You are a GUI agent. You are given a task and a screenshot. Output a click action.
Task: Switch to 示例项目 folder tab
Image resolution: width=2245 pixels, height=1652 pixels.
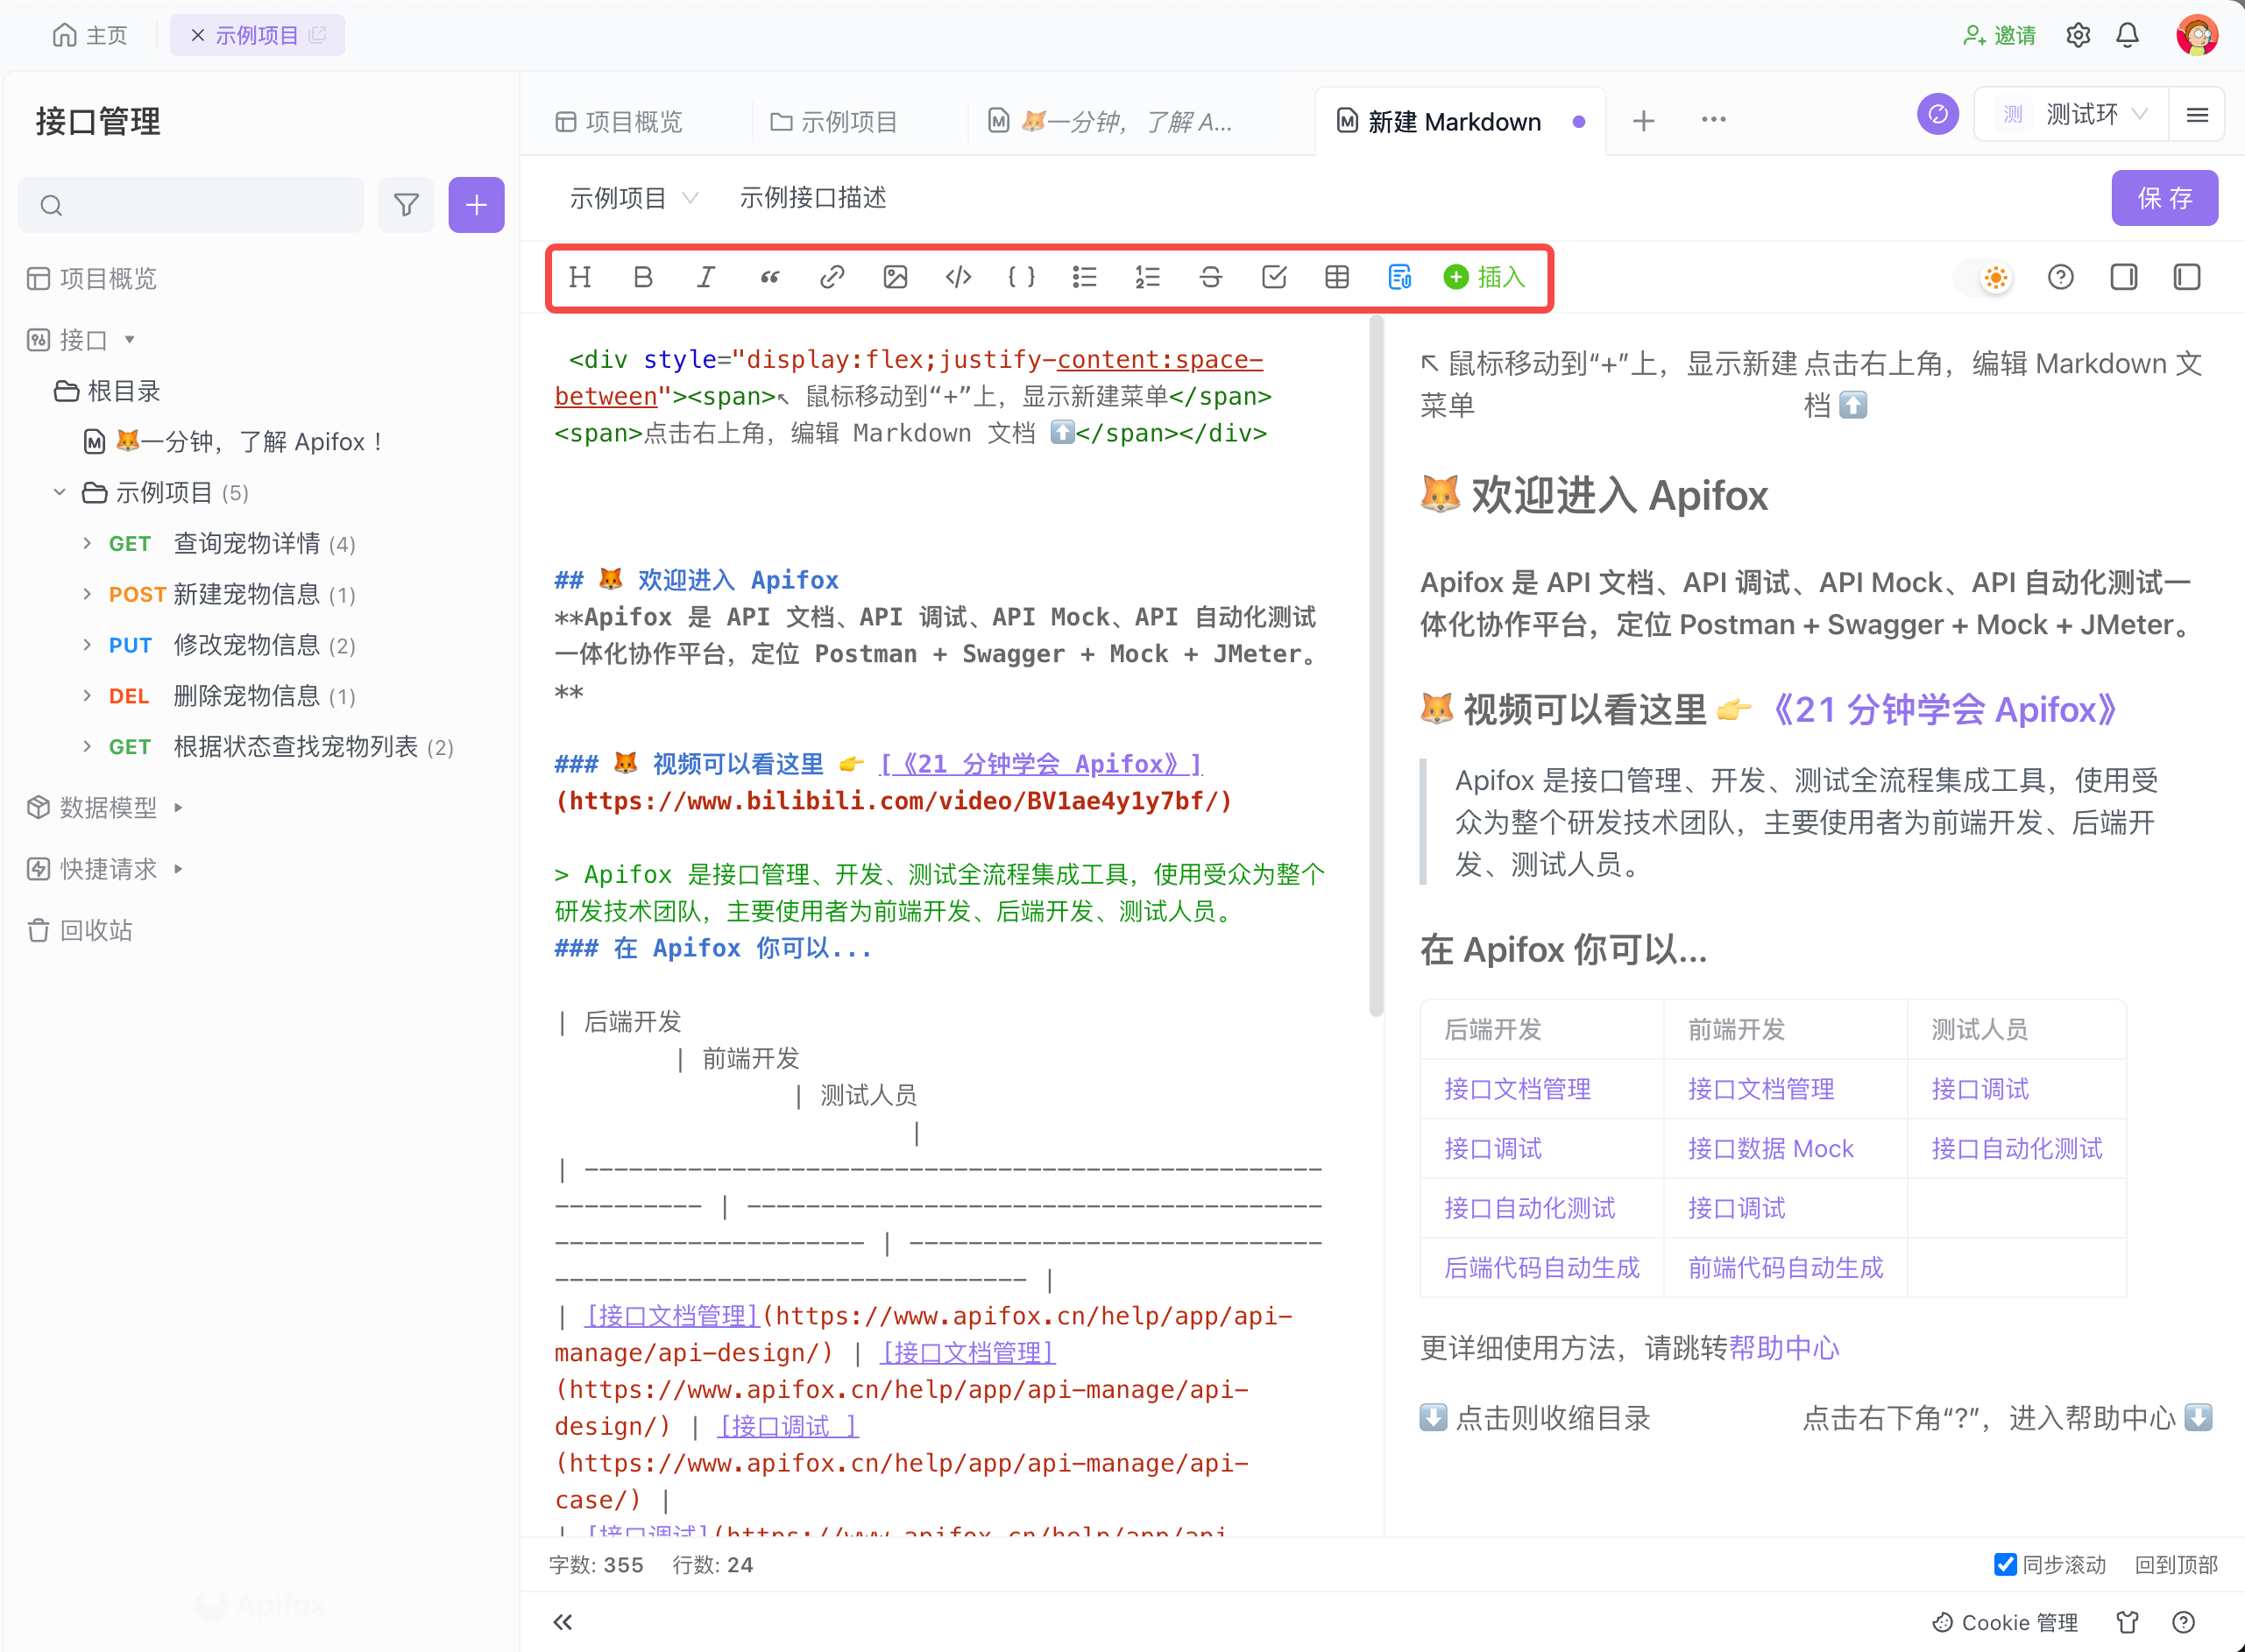[834, 122]
